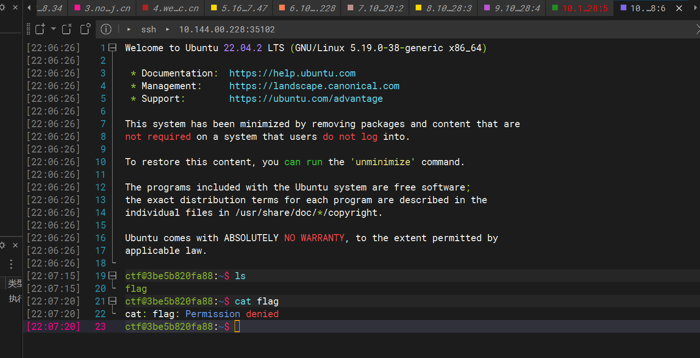700x358 pixels.
Task: Click '/usr/share/doc/*/copyright.' path text
Action: point(309,213)
